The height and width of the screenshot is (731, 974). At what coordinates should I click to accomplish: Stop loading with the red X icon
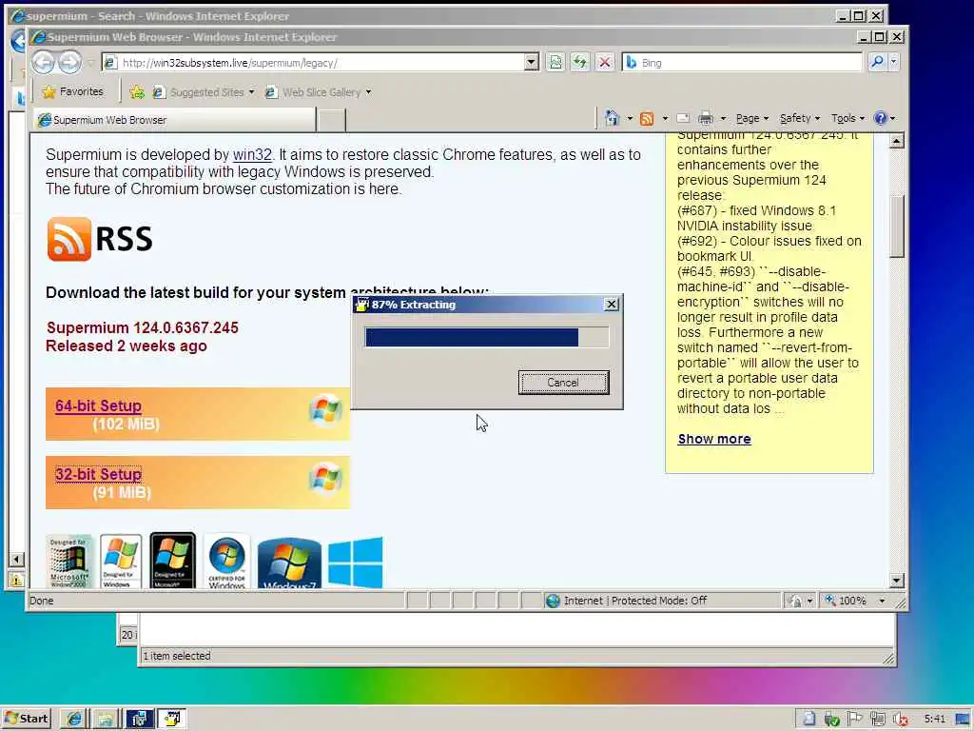[x=604, y=62]
